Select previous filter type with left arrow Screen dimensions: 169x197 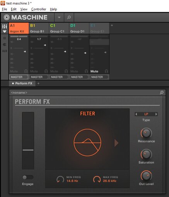point(136,114)
